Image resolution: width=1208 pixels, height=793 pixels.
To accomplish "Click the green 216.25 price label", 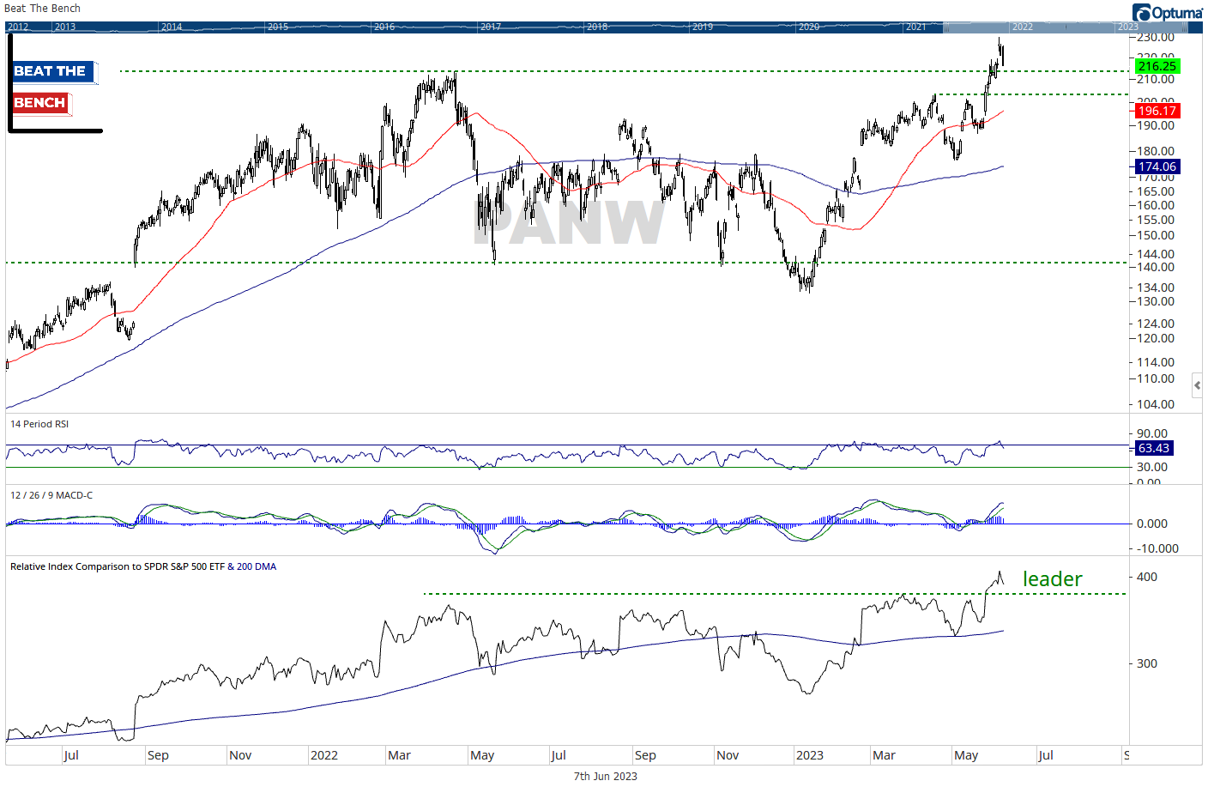I will [x=1157, y=66].
